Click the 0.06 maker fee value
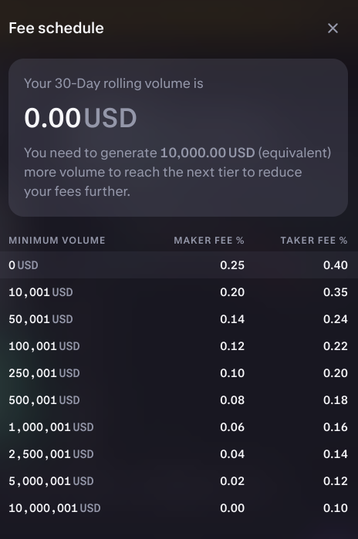 [232, 427]
